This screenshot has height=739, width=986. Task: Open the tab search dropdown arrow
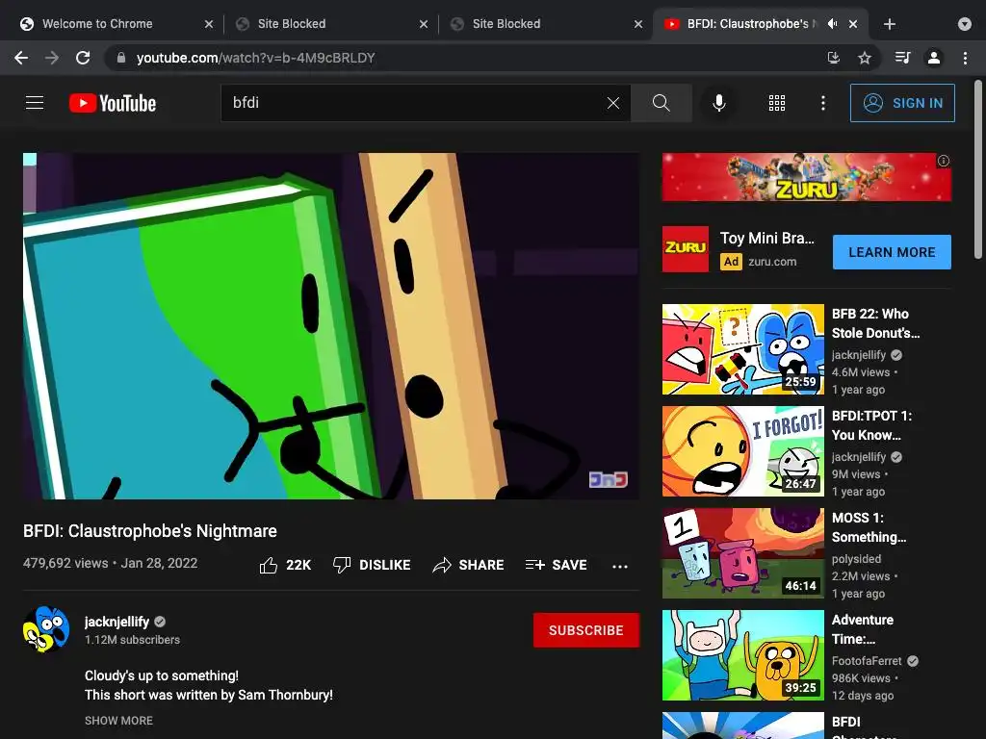[965, 24]
